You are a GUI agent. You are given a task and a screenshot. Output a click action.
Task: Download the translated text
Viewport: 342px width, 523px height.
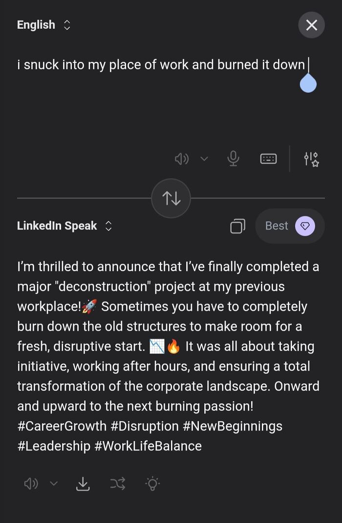[x=83, y=484]
